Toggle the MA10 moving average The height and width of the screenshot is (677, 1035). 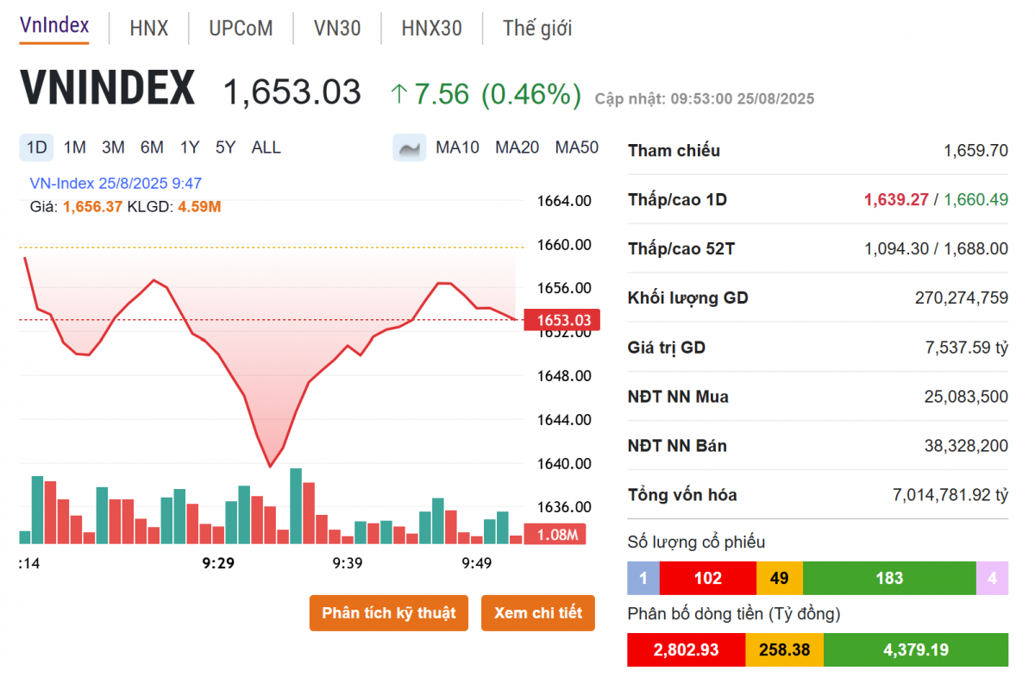[x=457, y=147]
